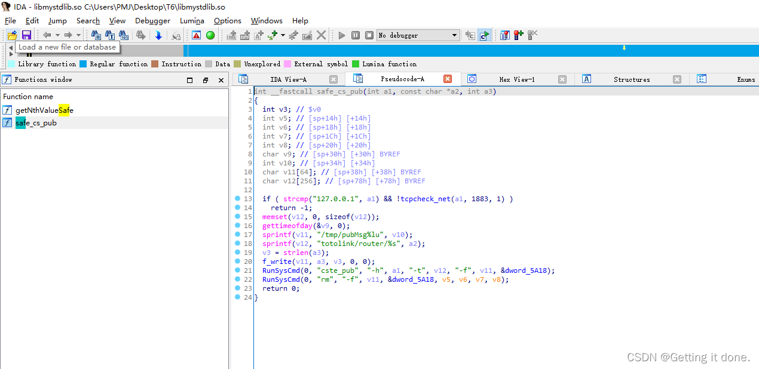Toggle breakpoint dot on line 13
This screenshot has width=759, height=369.
(237, 199)
